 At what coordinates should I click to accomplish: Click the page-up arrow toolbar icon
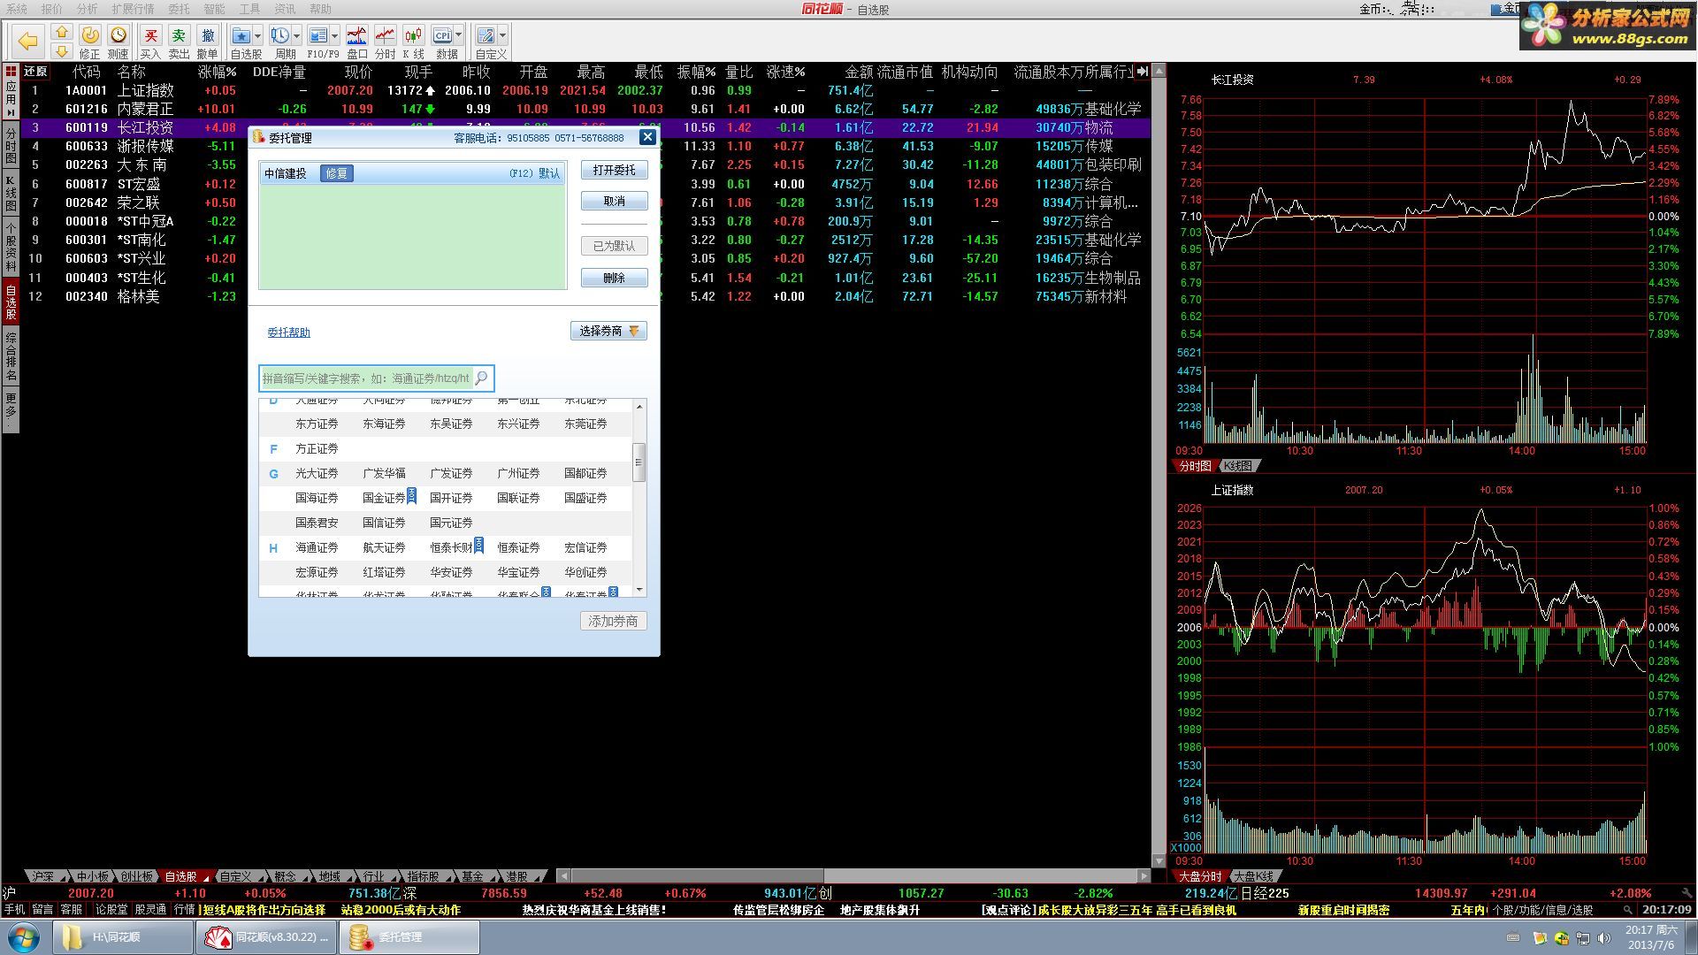tap(61, 32)
